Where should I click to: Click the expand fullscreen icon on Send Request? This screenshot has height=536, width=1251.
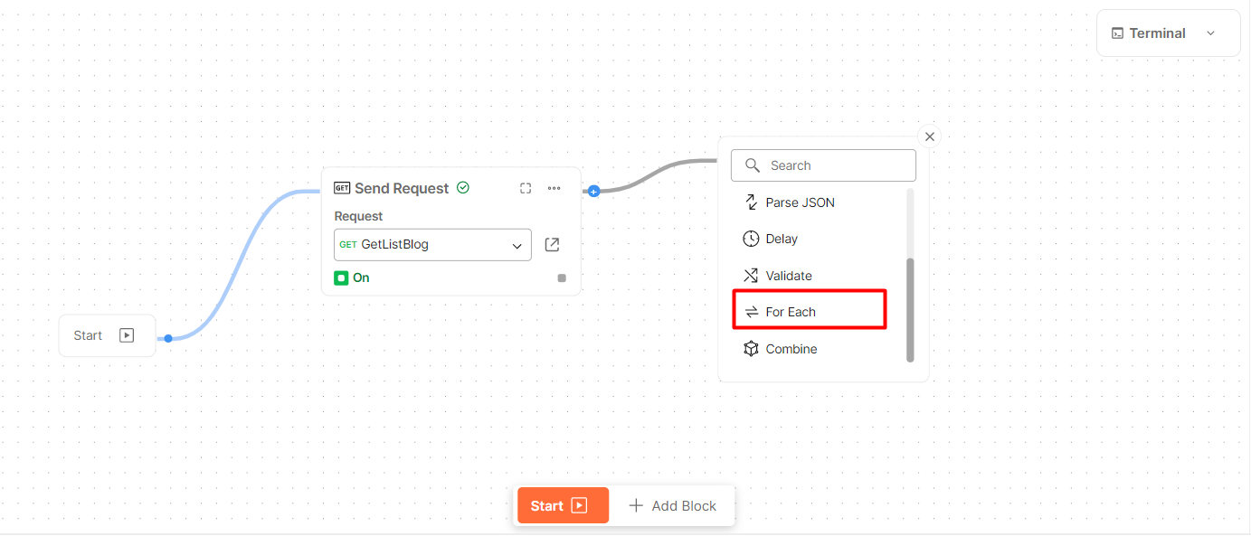tap(526, 188)
